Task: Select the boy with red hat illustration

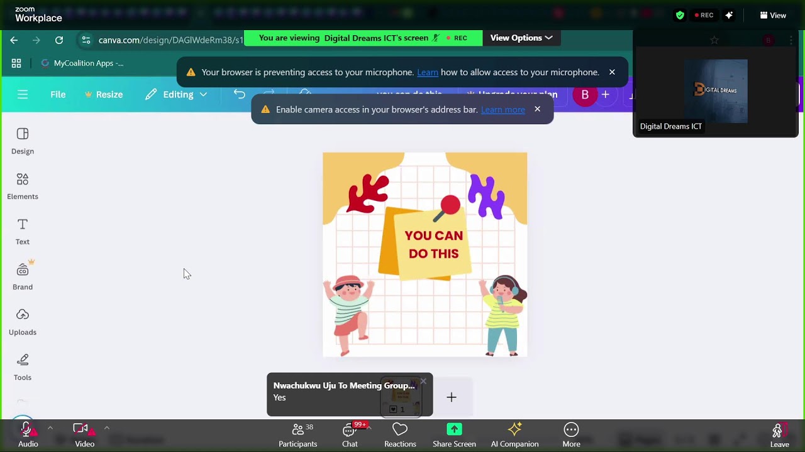Action: (348, 315)
